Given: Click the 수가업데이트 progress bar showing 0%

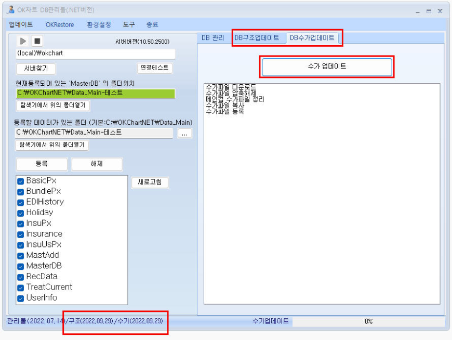Looking at the screenshot, I should pos(369,321).
